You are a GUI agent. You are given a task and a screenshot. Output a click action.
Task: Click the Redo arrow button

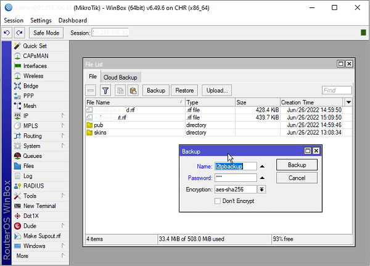coord(19,33)
